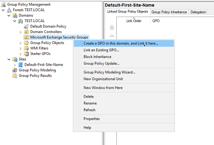
Task: Switch to the Delegation tab
Action: (198, 12)
